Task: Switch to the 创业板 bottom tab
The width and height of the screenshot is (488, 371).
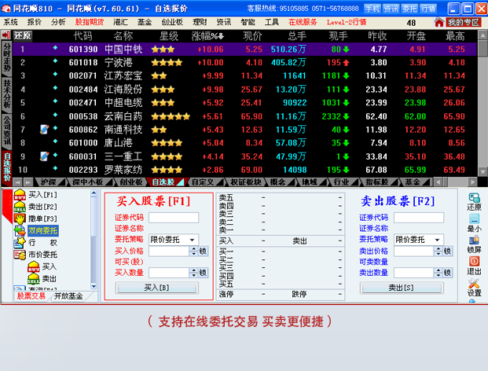Action: pyautogui.click(x=131, y=182)
